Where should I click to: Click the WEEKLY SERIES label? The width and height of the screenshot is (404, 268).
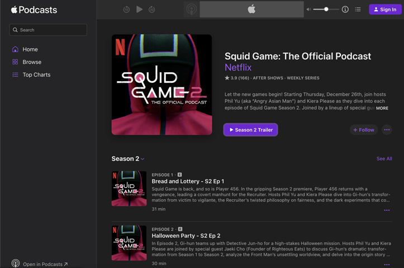(303, 78)
